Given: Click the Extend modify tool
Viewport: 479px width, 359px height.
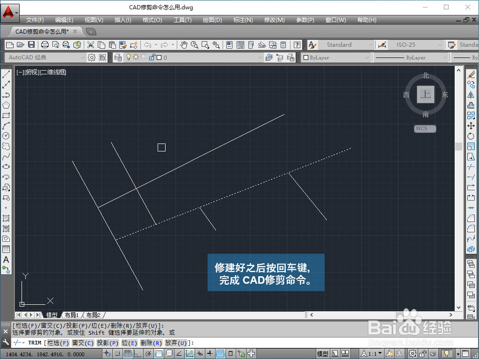Looking at the screenshot, I should [471, 177].
